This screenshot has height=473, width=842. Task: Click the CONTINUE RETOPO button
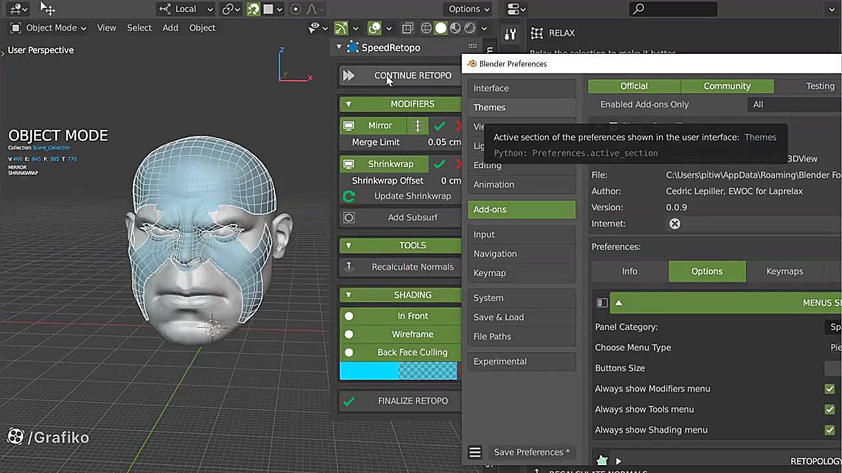pos(401,76)
